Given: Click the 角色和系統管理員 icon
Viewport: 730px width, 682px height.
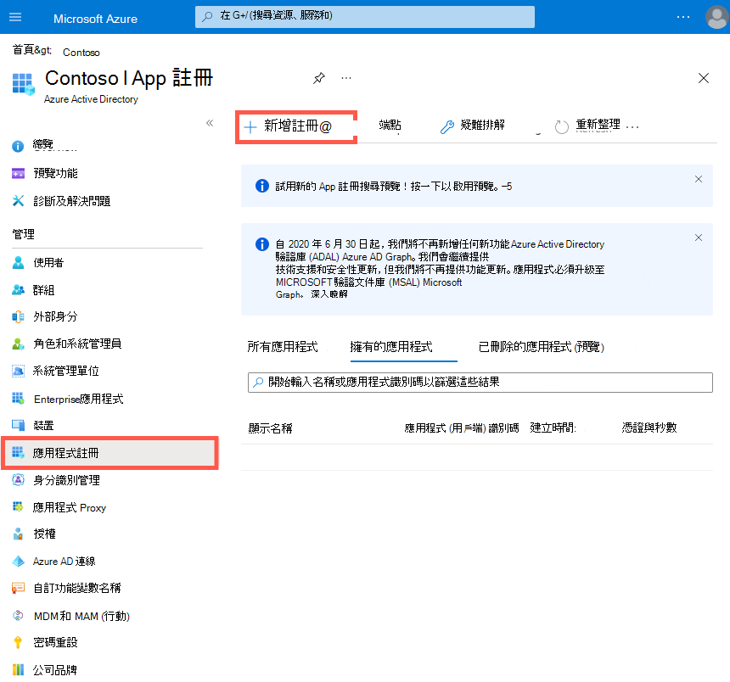Looking at the screenshot, I should point(18,344).
